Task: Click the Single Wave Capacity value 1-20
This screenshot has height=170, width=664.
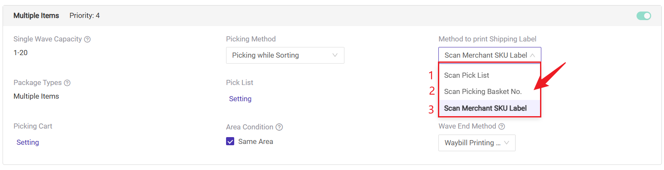Action: coord(21,53)
